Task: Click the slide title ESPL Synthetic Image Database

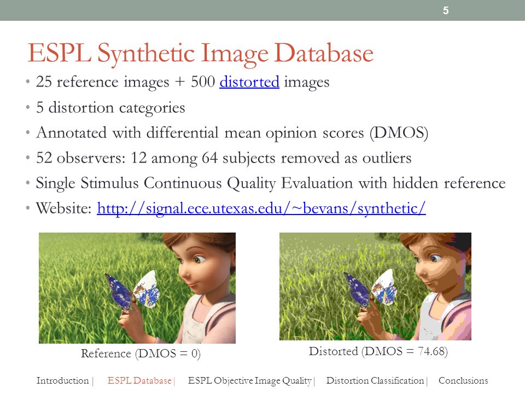Action: coord(200,53)
